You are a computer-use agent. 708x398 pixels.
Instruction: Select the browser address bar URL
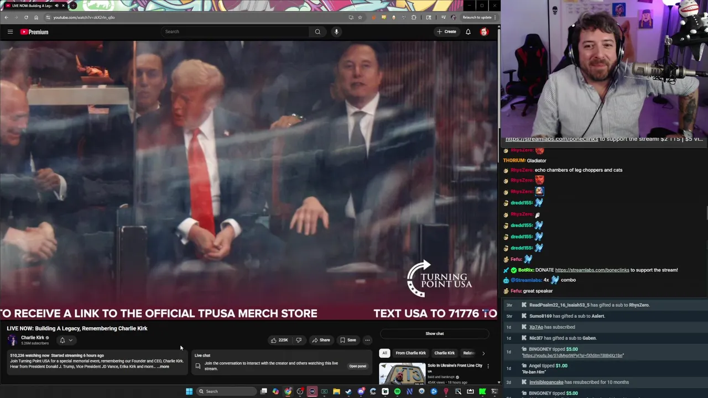(x=84, y=17)
